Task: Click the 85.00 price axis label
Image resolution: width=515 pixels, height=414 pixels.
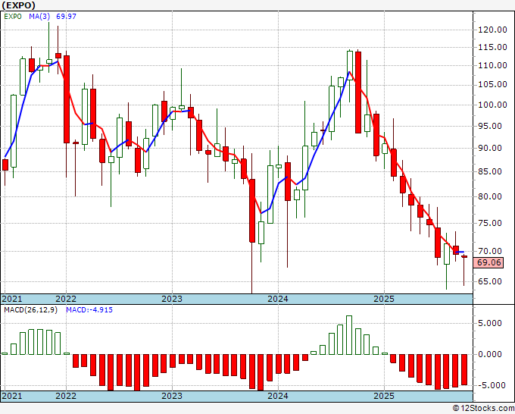Action: [492, 171]
